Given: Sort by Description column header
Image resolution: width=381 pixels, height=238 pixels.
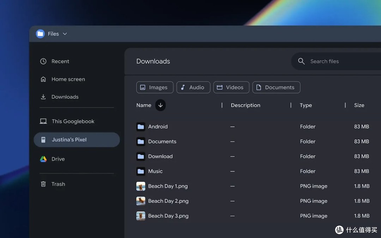Looking at the screenshot, I should point(246,105).
